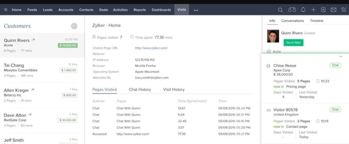Viewport: 349px width, 144px height.
Task: Start Chat with Chloe Reese
Action: 335,65
